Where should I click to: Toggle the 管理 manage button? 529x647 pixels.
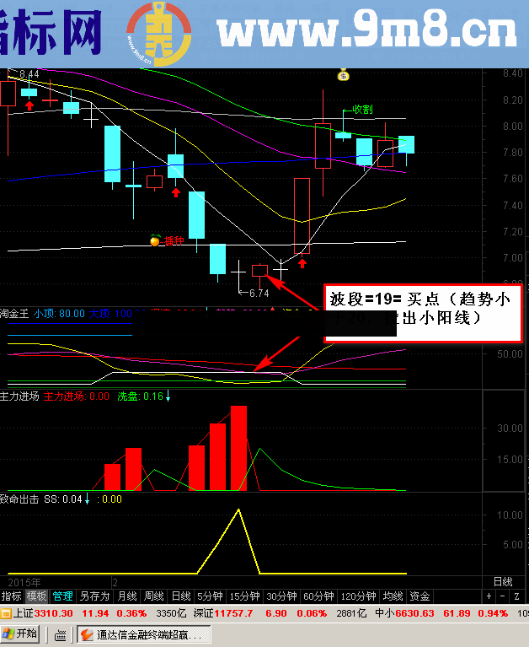[x=62, y=596]
